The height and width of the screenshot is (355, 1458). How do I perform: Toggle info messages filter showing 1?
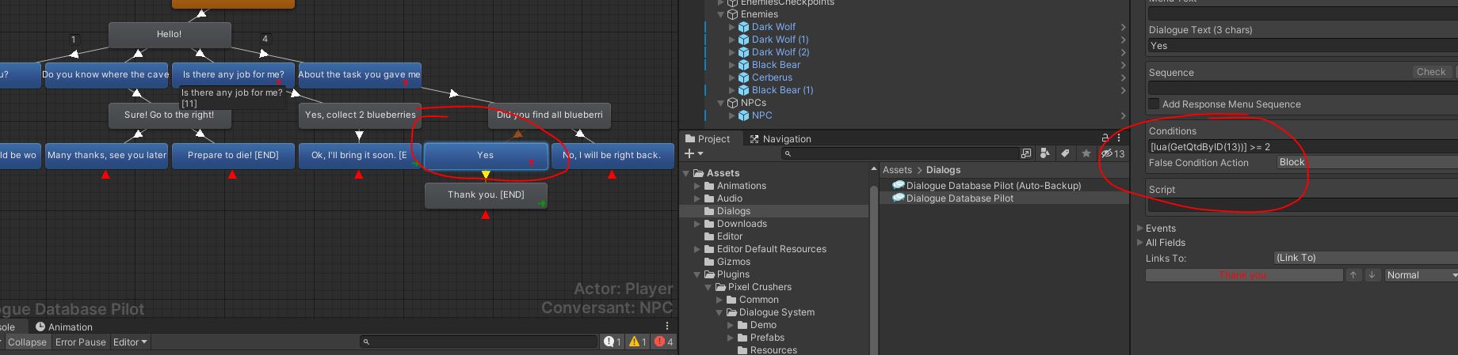[613, 342]
